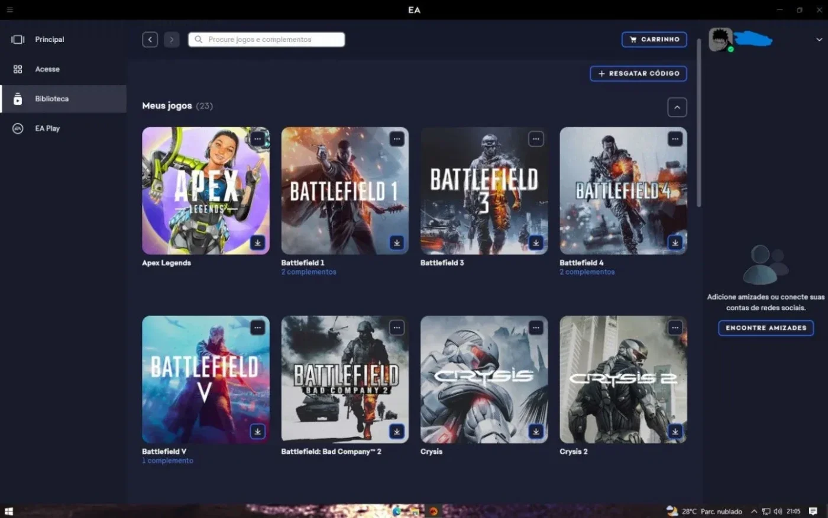Download Apex Legends

[x=257, y=243]
